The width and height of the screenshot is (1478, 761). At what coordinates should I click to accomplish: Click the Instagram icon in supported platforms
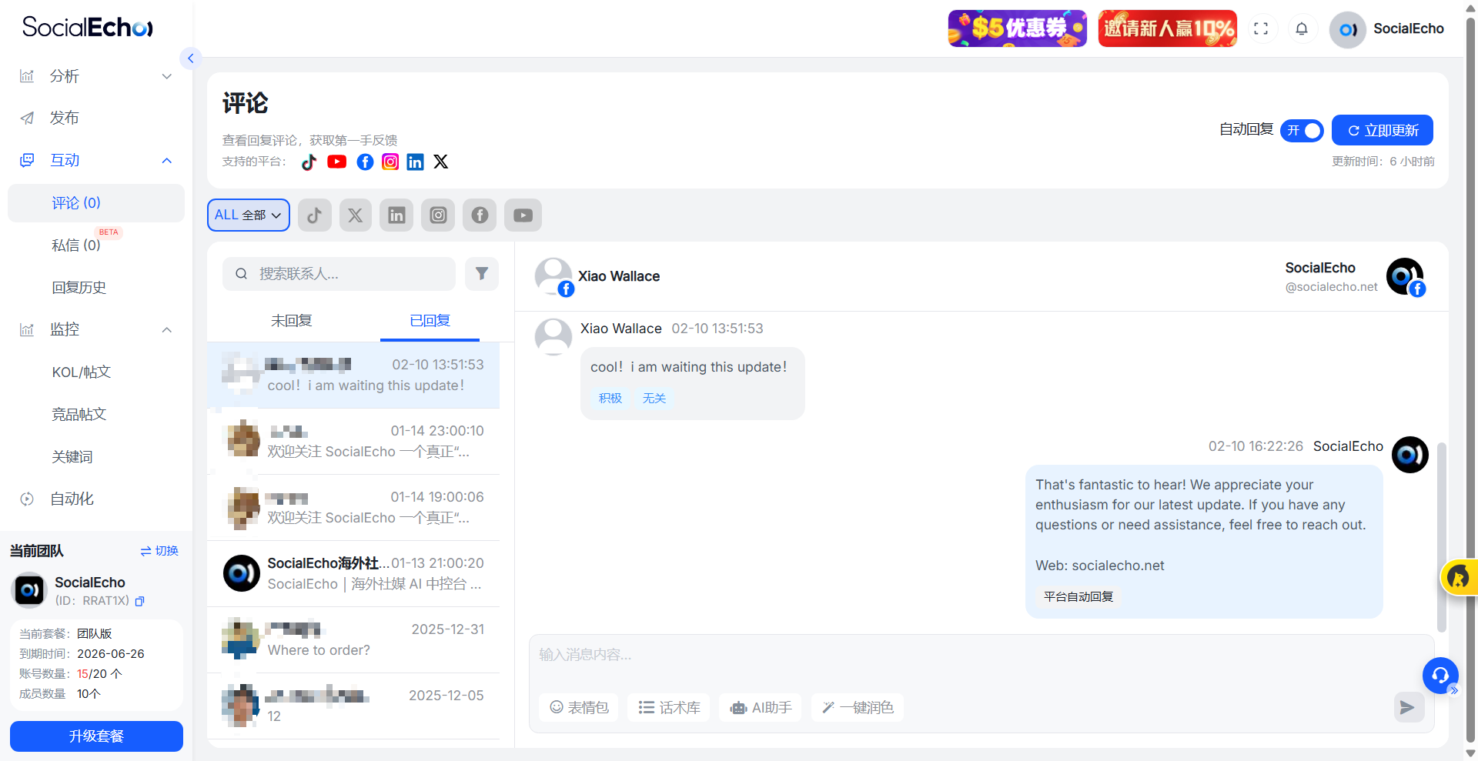[x=390, y=162]
